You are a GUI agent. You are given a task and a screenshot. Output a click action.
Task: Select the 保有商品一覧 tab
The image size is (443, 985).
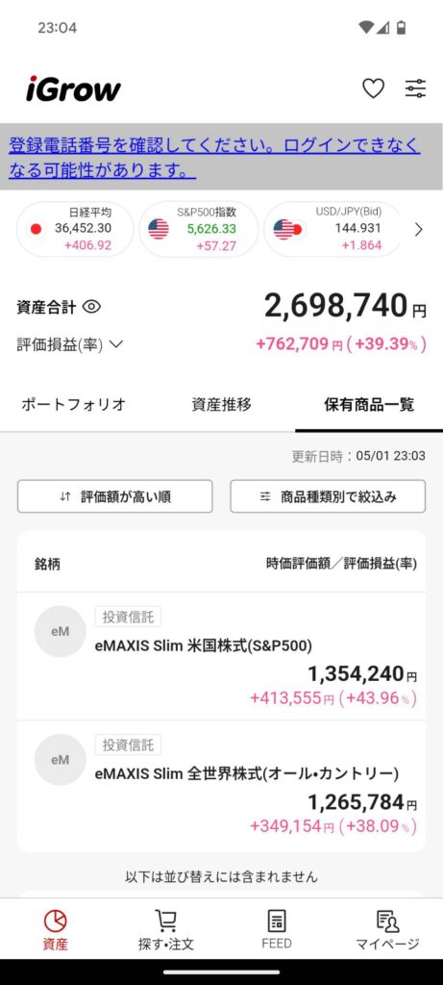point(369,405)
